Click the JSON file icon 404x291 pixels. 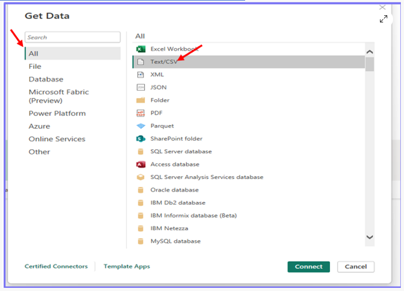(x=141, y=87)
